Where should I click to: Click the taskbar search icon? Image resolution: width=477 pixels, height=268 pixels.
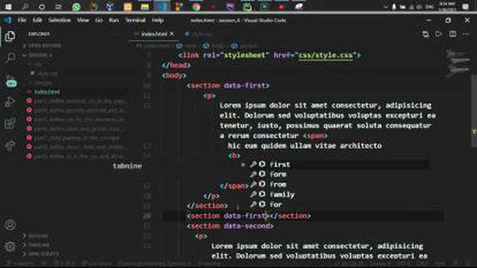pos(25,7)
